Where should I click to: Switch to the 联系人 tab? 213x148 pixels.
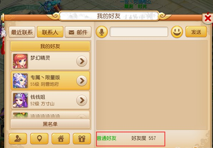50,32
